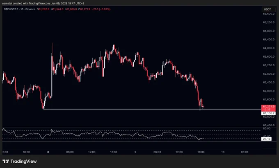Click the 63,600.0 price scale label

coord(269,56)
